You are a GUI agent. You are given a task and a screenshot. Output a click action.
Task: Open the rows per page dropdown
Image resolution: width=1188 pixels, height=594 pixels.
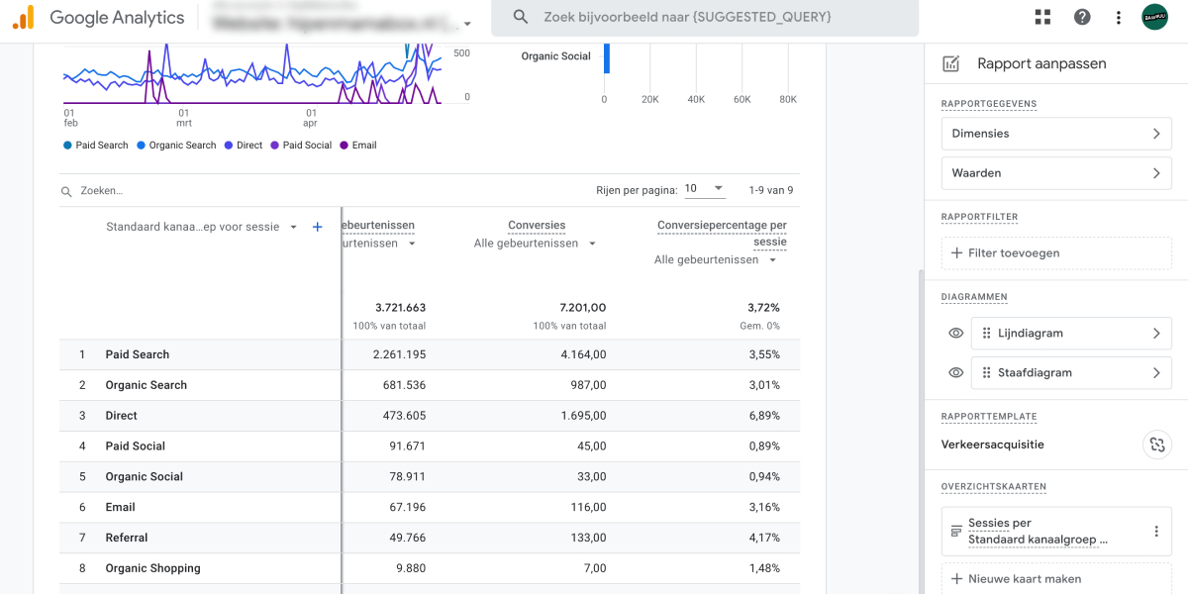[x=705, y=189]
